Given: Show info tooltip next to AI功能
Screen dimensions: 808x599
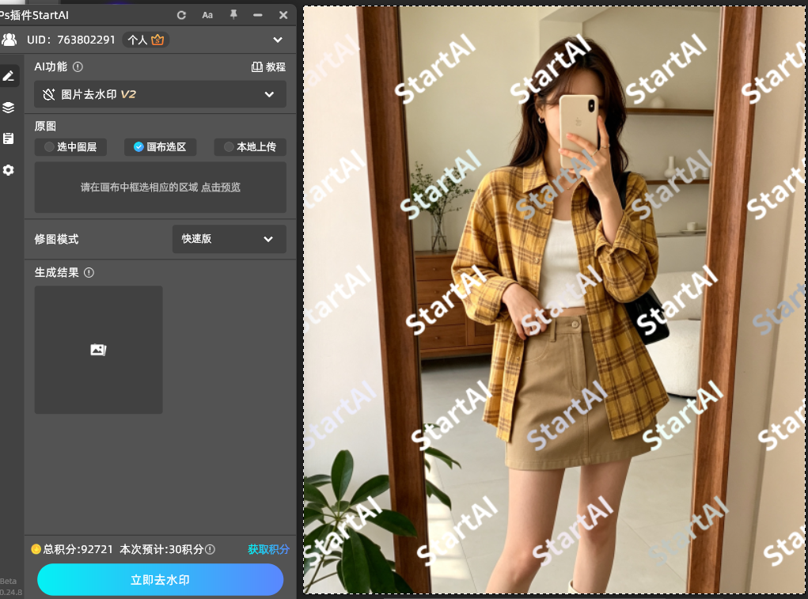Looking at the screenshot, I should point(78,66).
